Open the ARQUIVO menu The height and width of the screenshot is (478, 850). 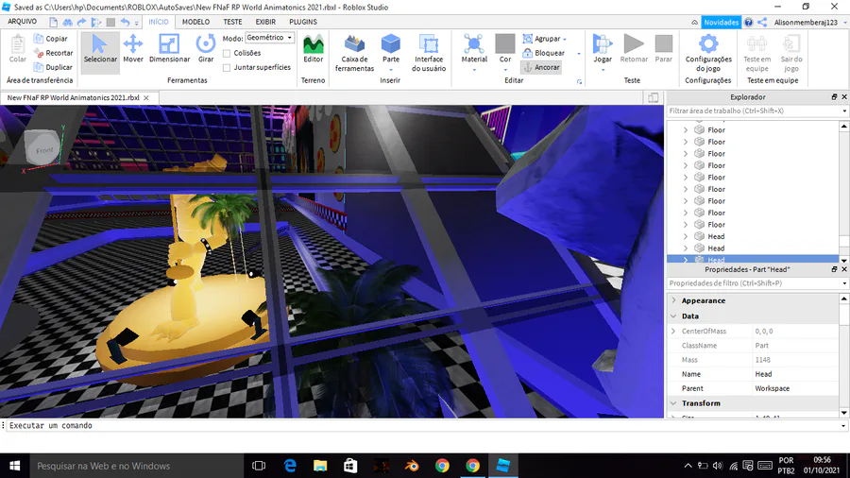tap(23, 22)
